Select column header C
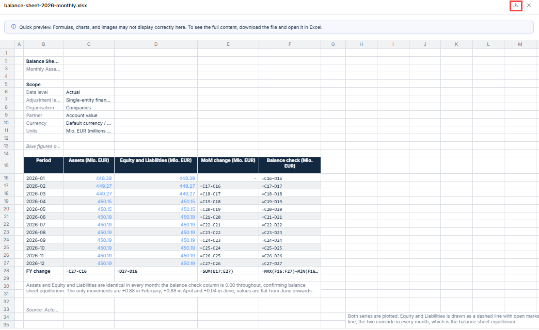The height and width of the screenshot is (330, 539). [x=89, y=44]
